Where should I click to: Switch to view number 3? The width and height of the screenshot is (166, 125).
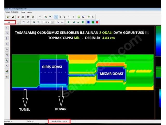coord(65,17)
